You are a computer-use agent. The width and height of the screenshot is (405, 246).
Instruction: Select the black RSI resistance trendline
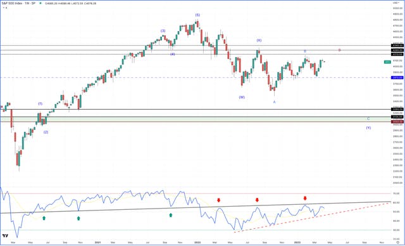tap(196, 207)
